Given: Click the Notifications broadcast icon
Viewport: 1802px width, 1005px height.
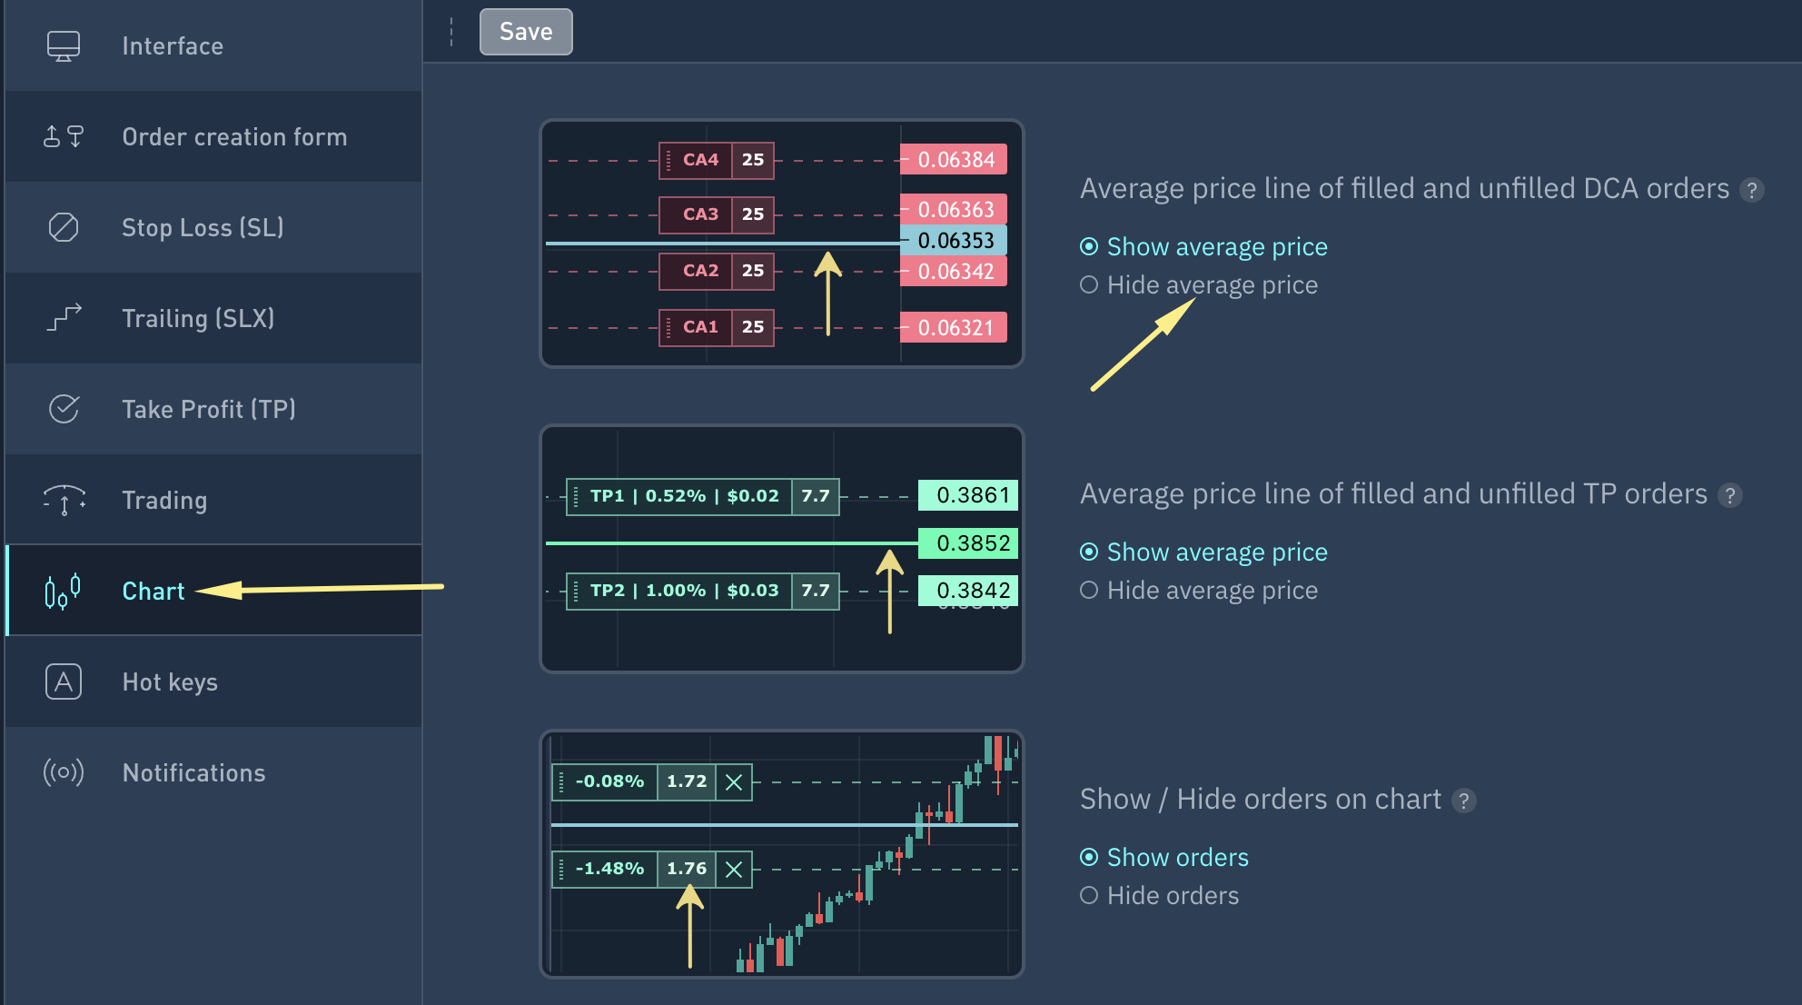Looking at the screenshot, I should click(x=64, y=772).
